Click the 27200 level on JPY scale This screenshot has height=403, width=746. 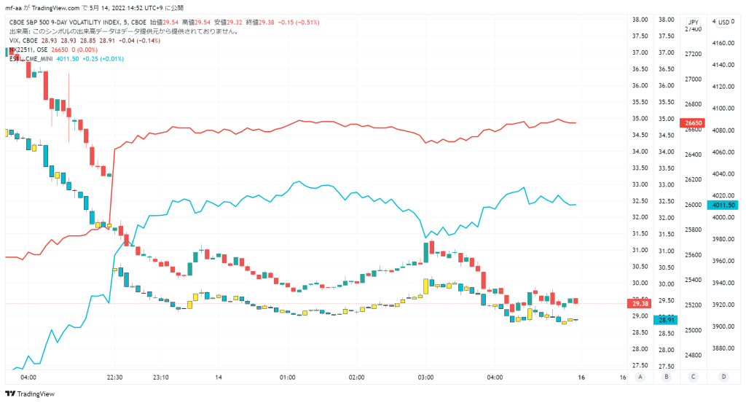tap(693, 54)
